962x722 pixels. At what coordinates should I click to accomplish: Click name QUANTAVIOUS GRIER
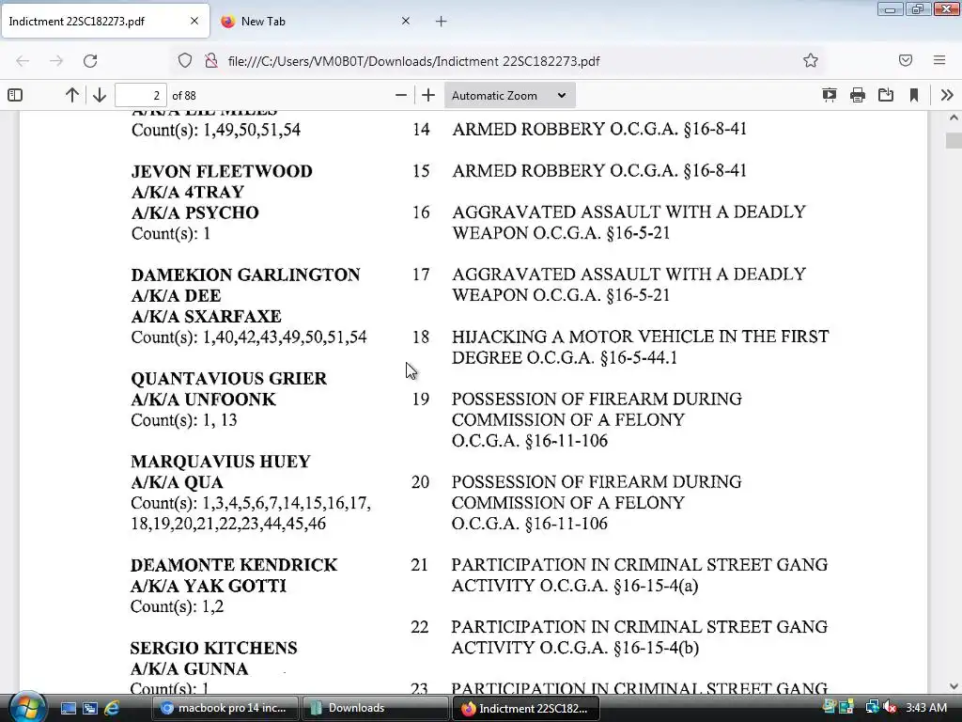[229, 378]
